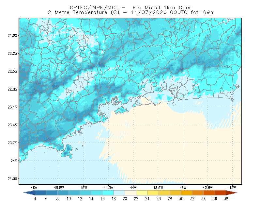Select the 4-6 degree dark blue swatch
The image size is (261, 202).
40,193
